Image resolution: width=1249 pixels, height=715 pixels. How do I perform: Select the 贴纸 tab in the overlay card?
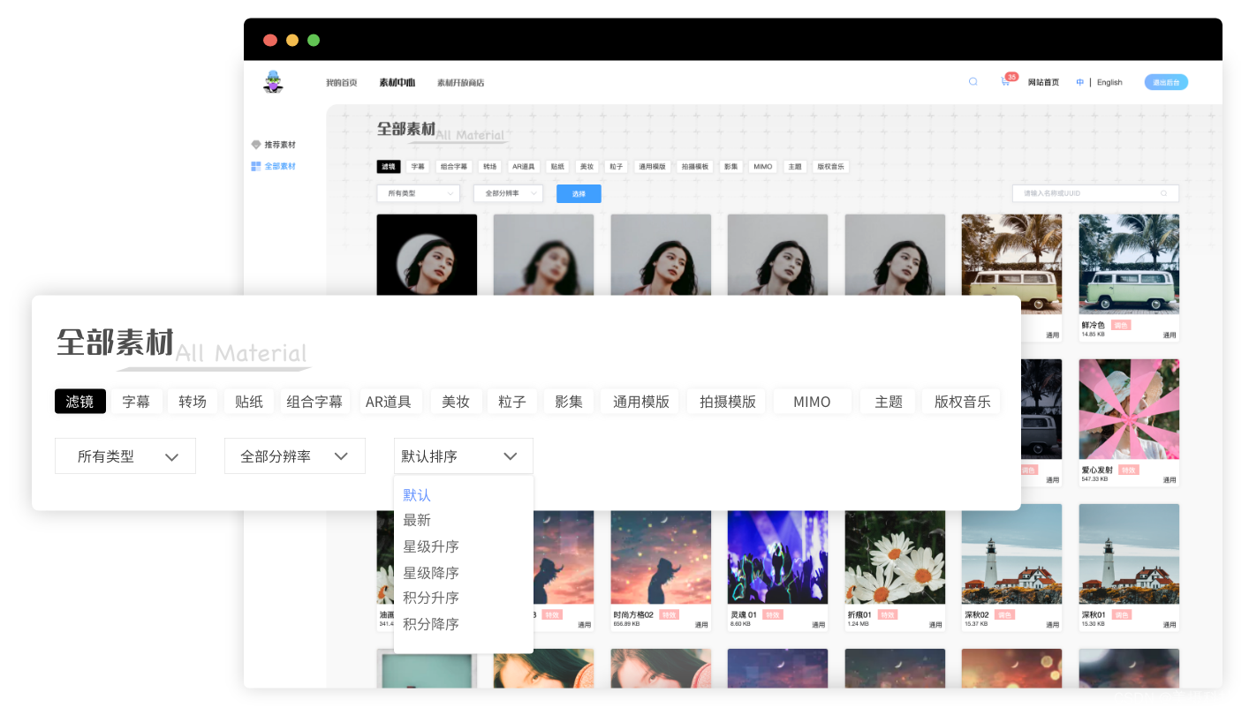pyautogui.click(x=249, y=402)
